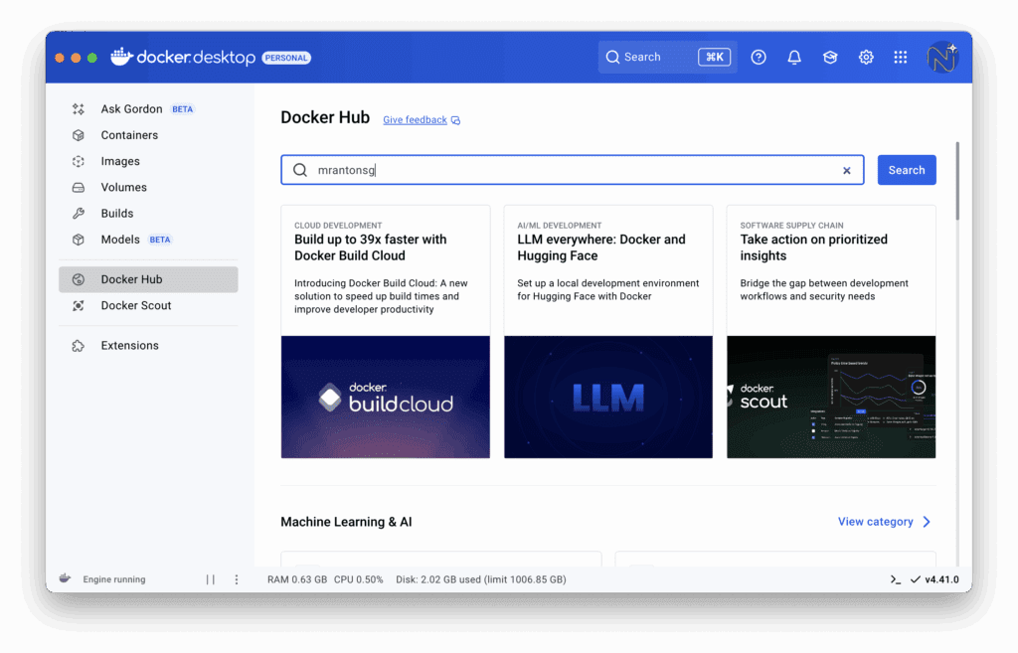Select Ask Gordon in the sidebar
The image size is (1018, 653).
point(131,109)
